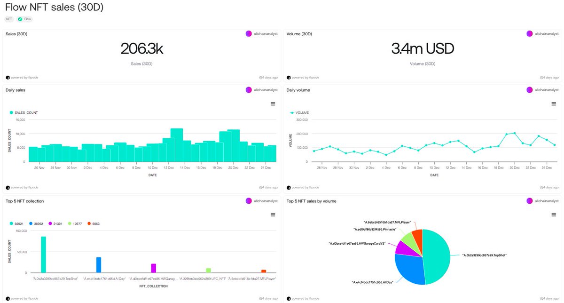Viewport: 564px width, 303px height.
Task: Click the flipside logo under the Daily sales chart
Action: coord(8,188)
